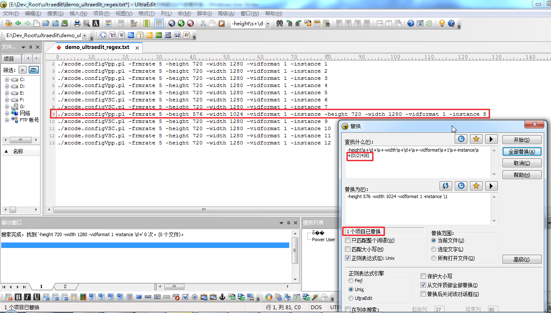551x313 pixels.
Task: Click the 开始(S) Start button
Action: [522, 140]
